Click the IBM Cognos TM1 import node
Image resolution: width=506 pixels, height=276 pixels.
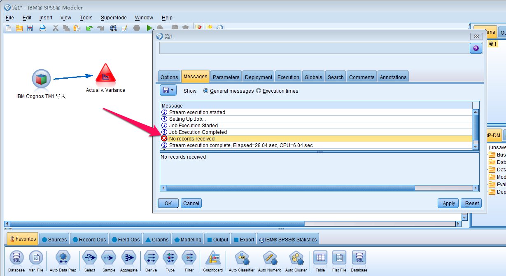point(41,79)
